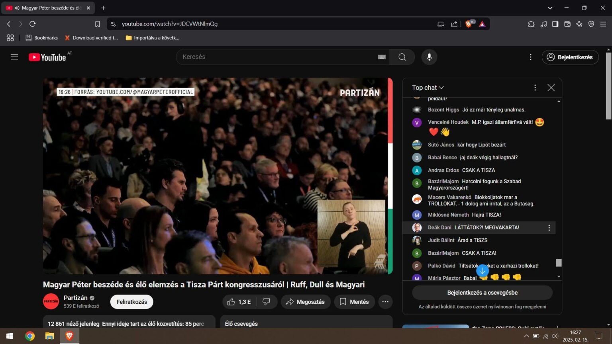
Task: Open the browser main menu
Action: 603,24
